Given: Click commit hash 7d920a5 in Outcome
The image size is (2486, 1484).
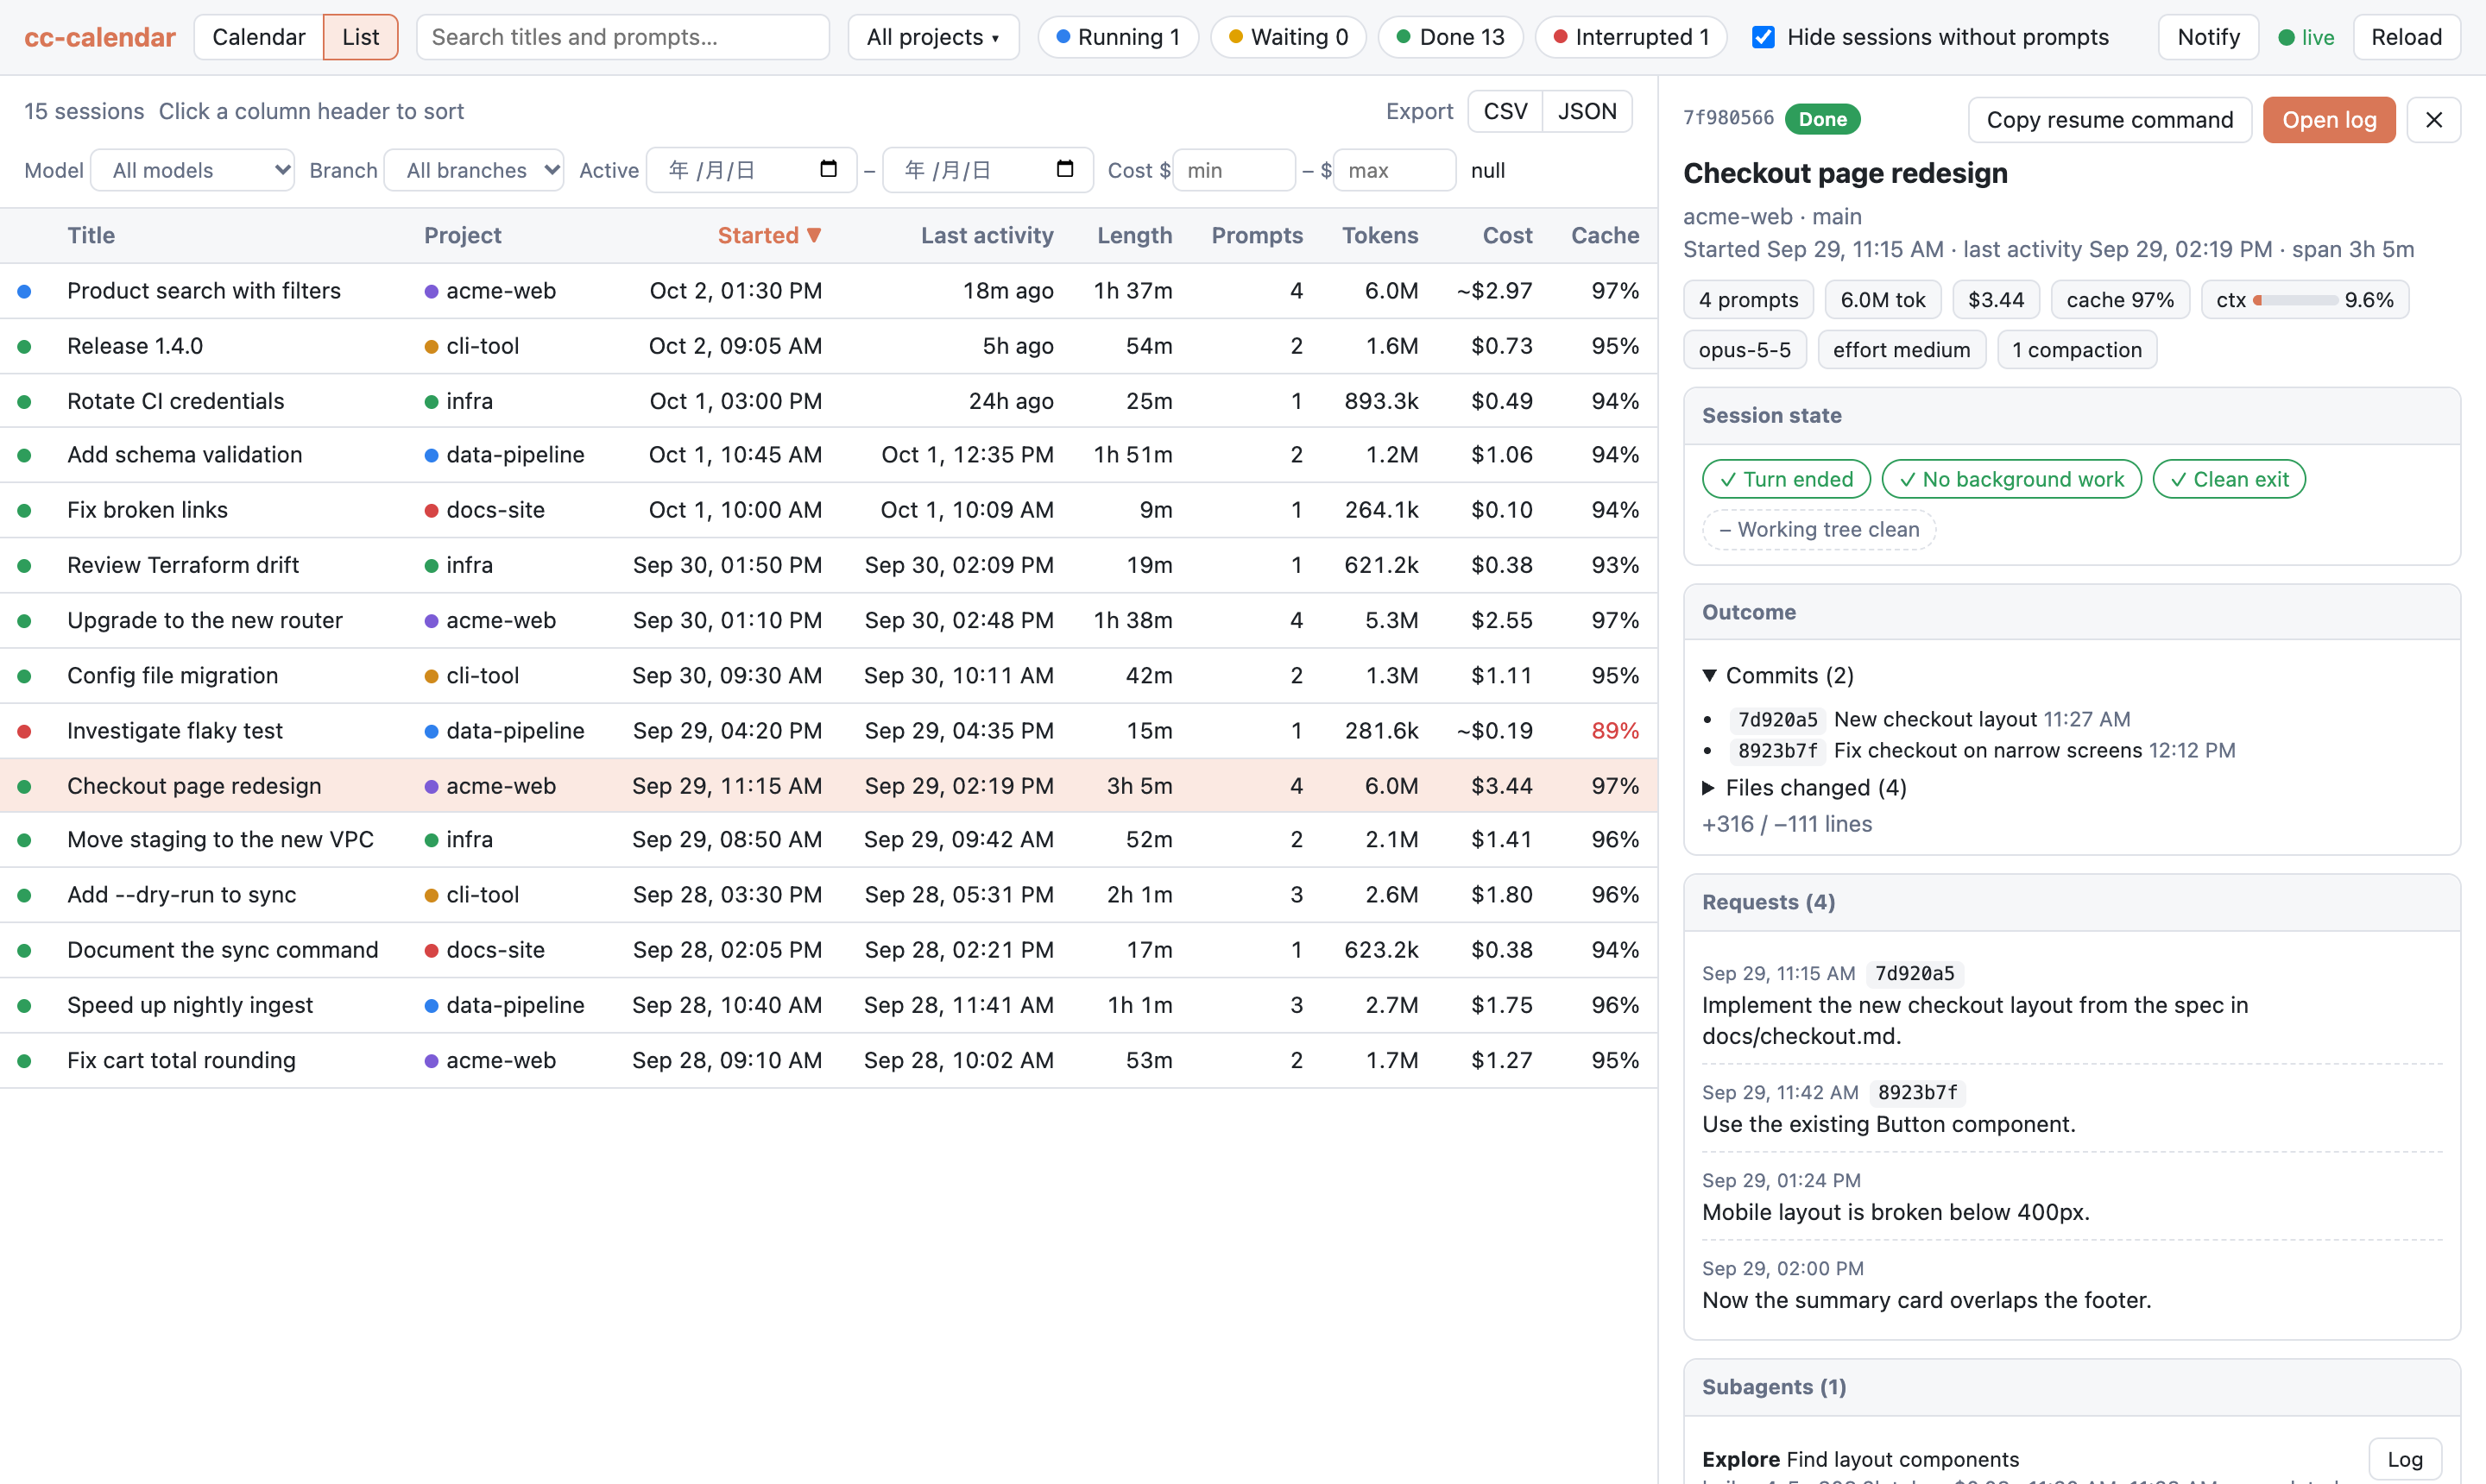Looking at the screenshot, I should point(1776,719).
